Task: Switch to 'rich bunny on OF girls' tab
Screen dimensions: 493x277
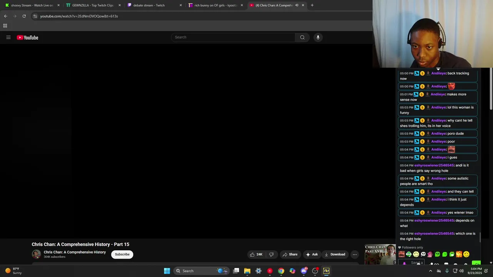Action: (x=215, y=5)
